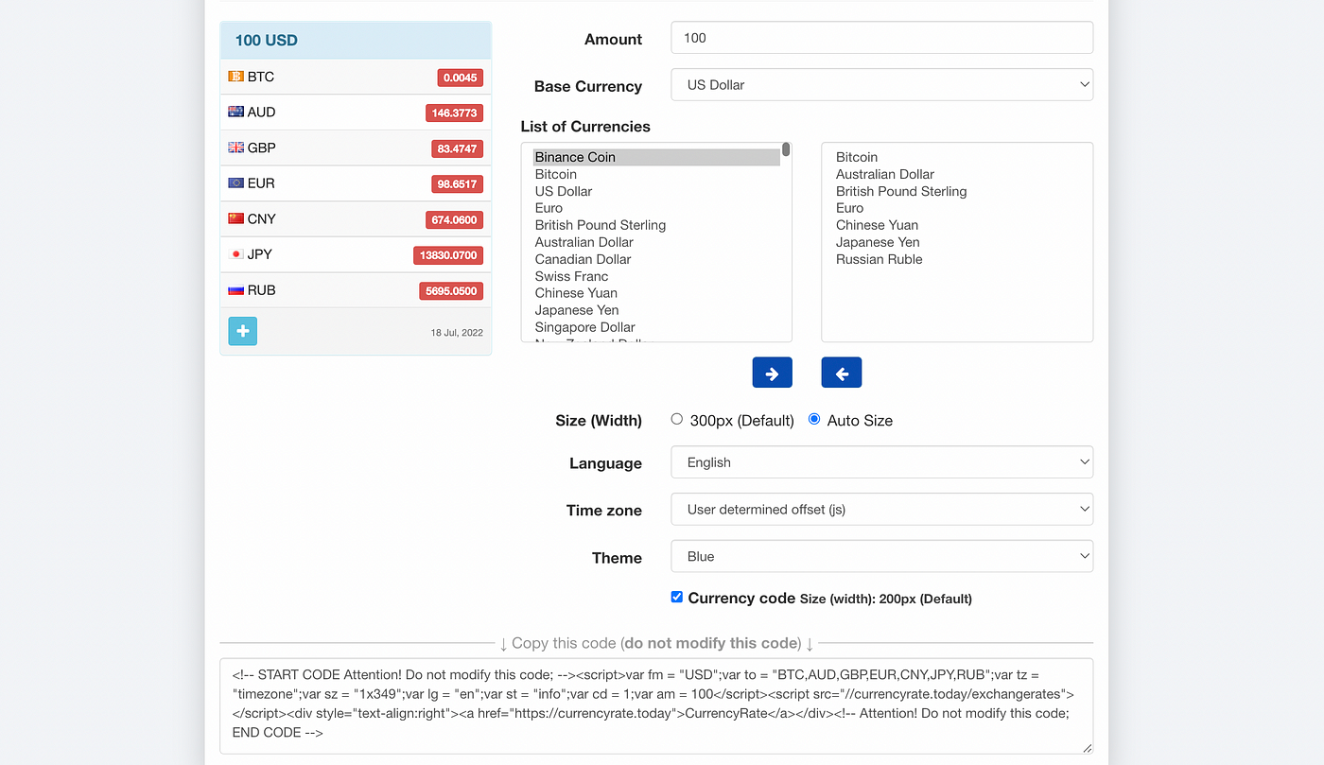Screen dimensions: 1324x765
Task: Click the Australian flag icon beside AUD
Action: pos(235,112)
